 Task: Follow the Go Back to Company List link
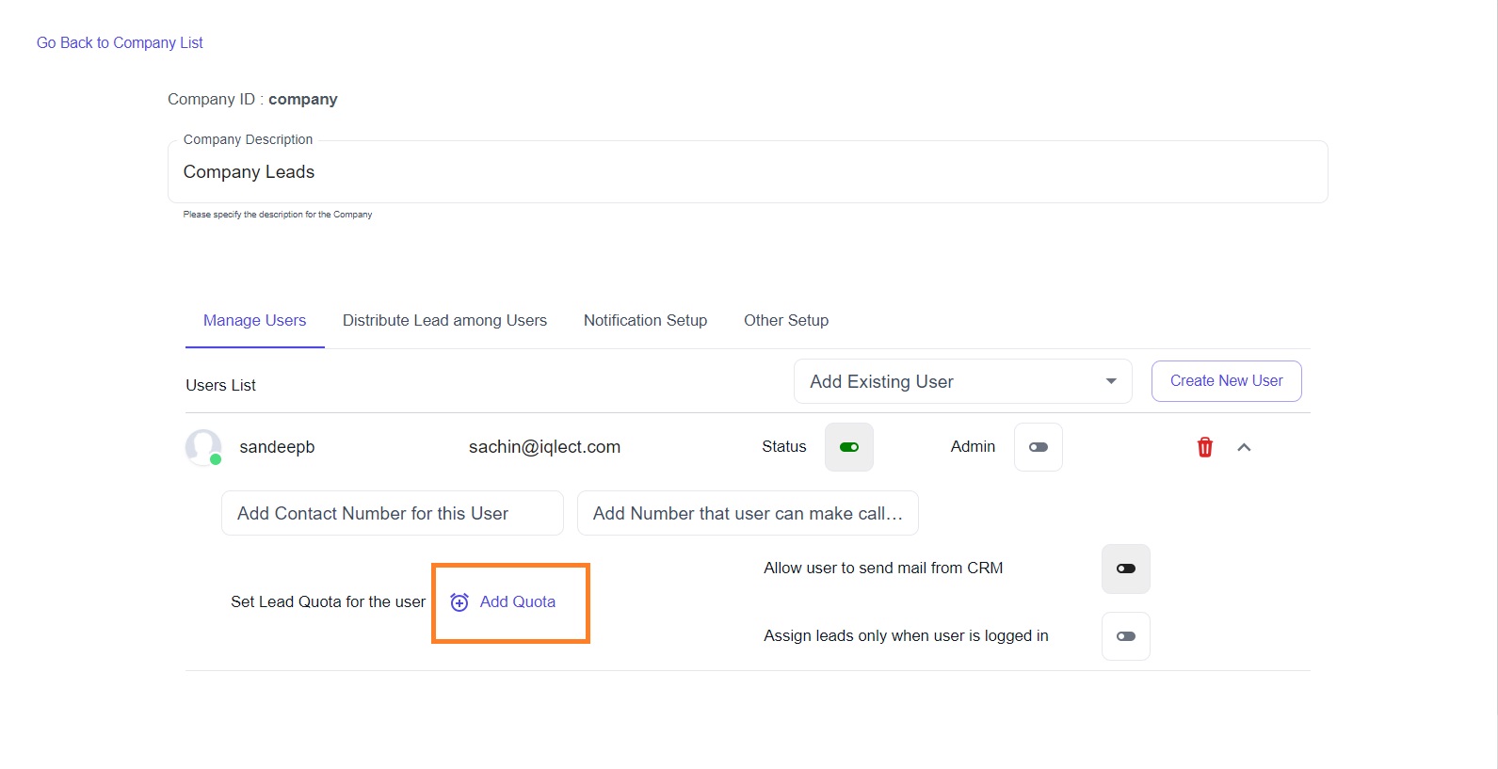pyautogui.click(x=120, y=42)
